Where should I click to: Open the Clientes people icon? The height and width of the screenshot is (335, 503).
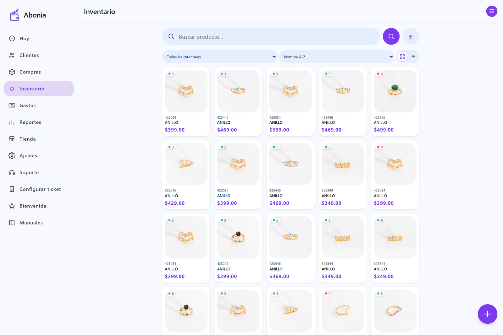[12, 55]
